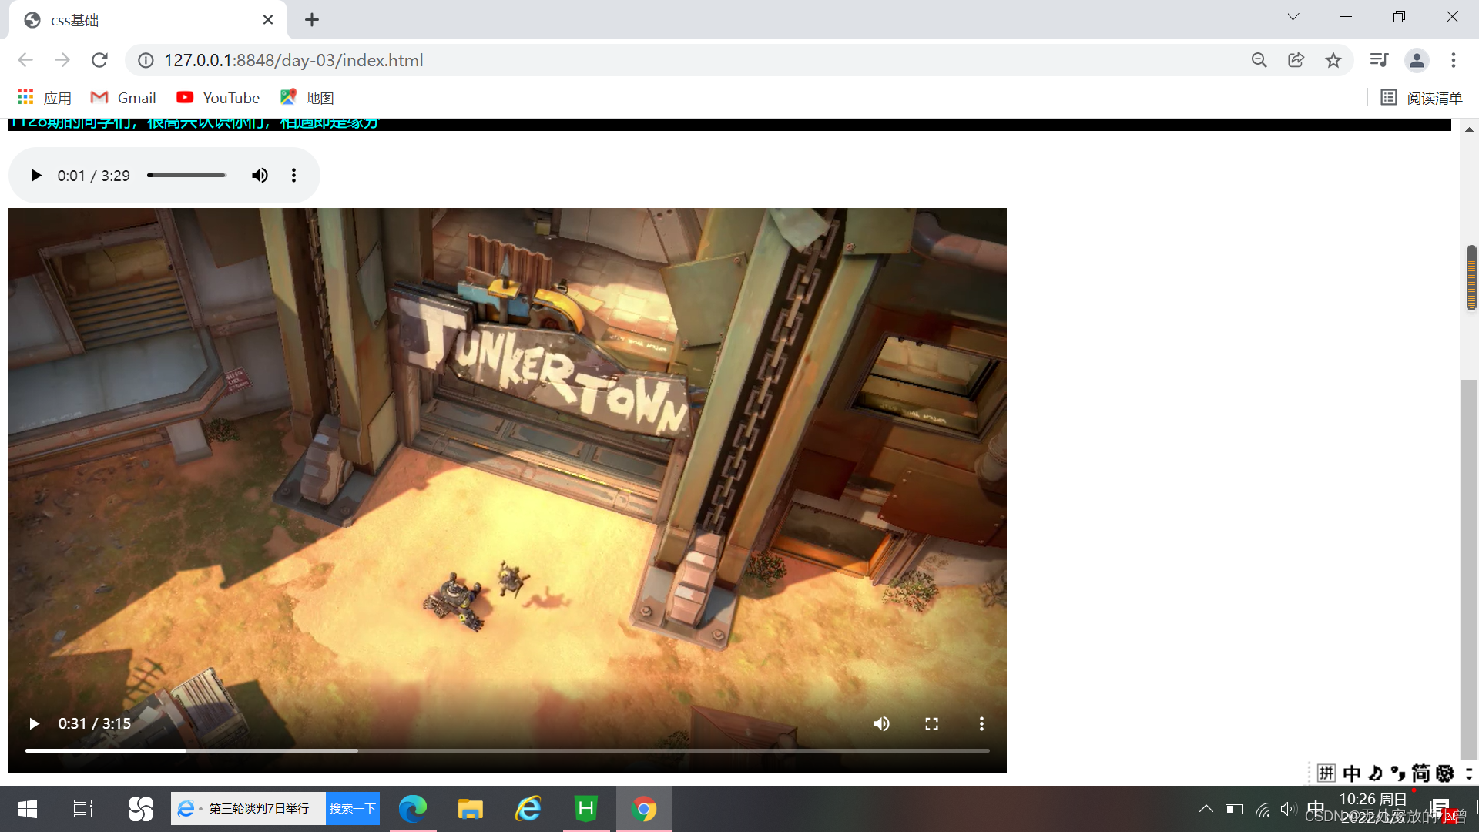
Task: Enter video fullscreen mode
Action: [x=931, y=723]
